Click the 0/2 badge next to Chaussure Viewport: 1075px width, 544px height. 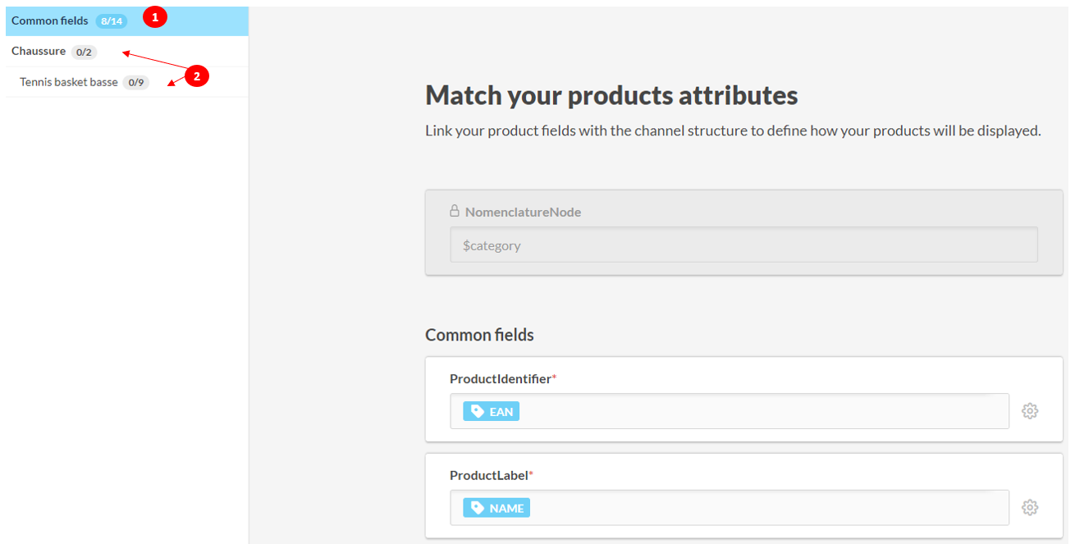coord(84,52)
